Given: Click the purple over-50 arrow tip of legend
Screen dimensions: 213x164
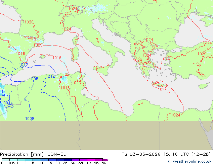Looking at the screenshot, I should pos(106,160).
